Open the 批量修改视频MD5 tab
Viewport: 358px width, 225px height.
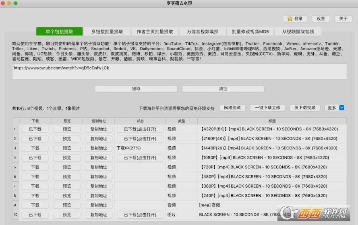tap(250, 31)
